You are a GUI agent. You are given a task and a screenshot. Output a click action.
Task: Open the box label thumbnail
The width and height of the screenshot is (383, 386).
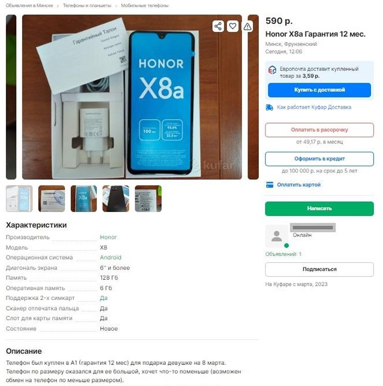[148, 198]
